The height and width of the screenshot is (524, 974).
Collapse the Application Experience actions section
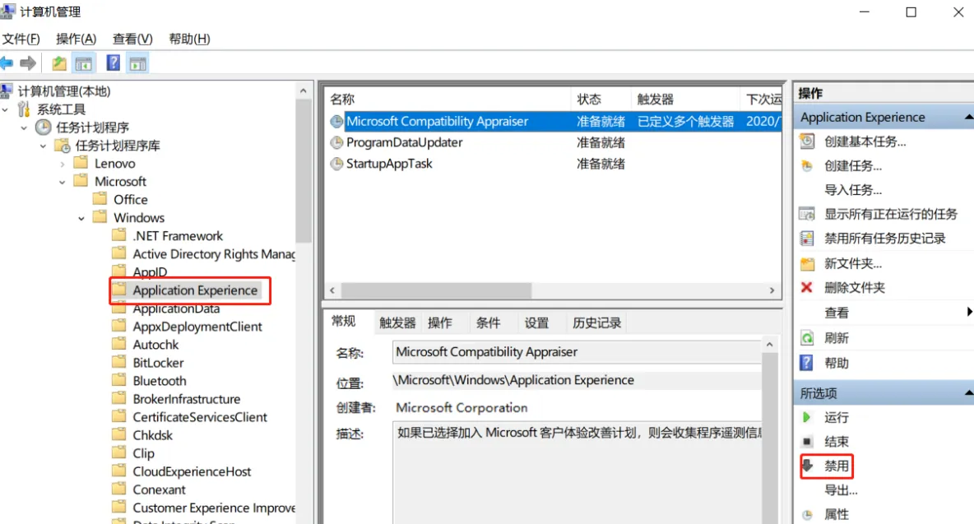[968, 117]
